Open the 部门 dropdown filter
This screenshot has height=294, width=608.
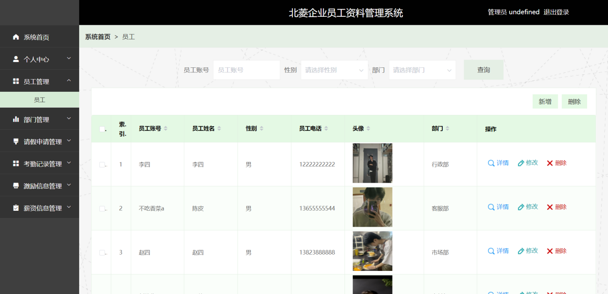[x=422, y=70]
